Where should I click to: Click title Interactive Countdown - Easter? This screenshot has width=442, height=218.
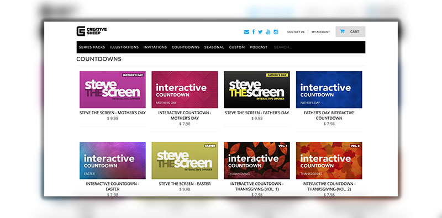click(113, 187)
